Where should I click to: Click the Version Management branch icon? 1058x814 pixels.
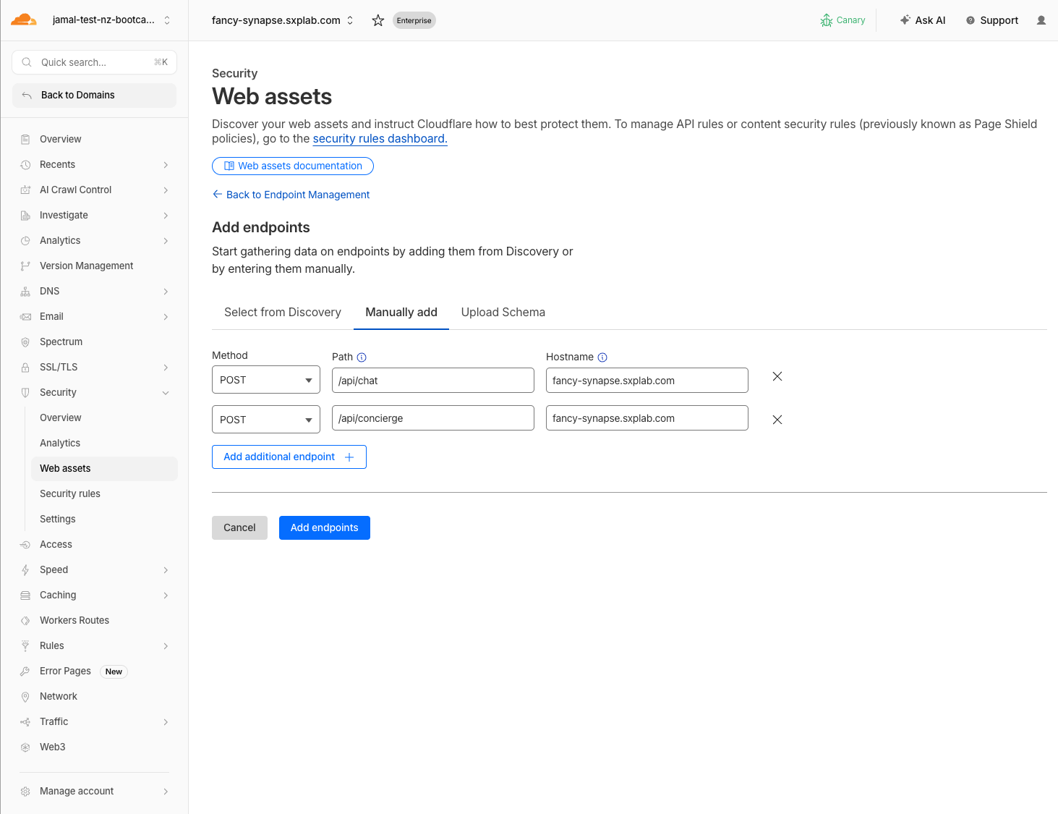(x=25, y=266)
